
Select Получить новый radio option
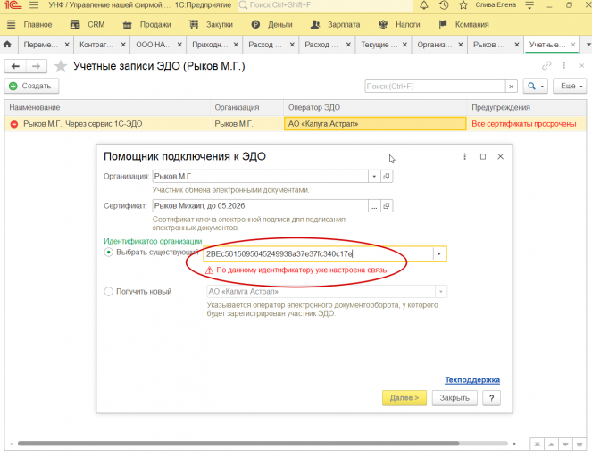(108, 291)
